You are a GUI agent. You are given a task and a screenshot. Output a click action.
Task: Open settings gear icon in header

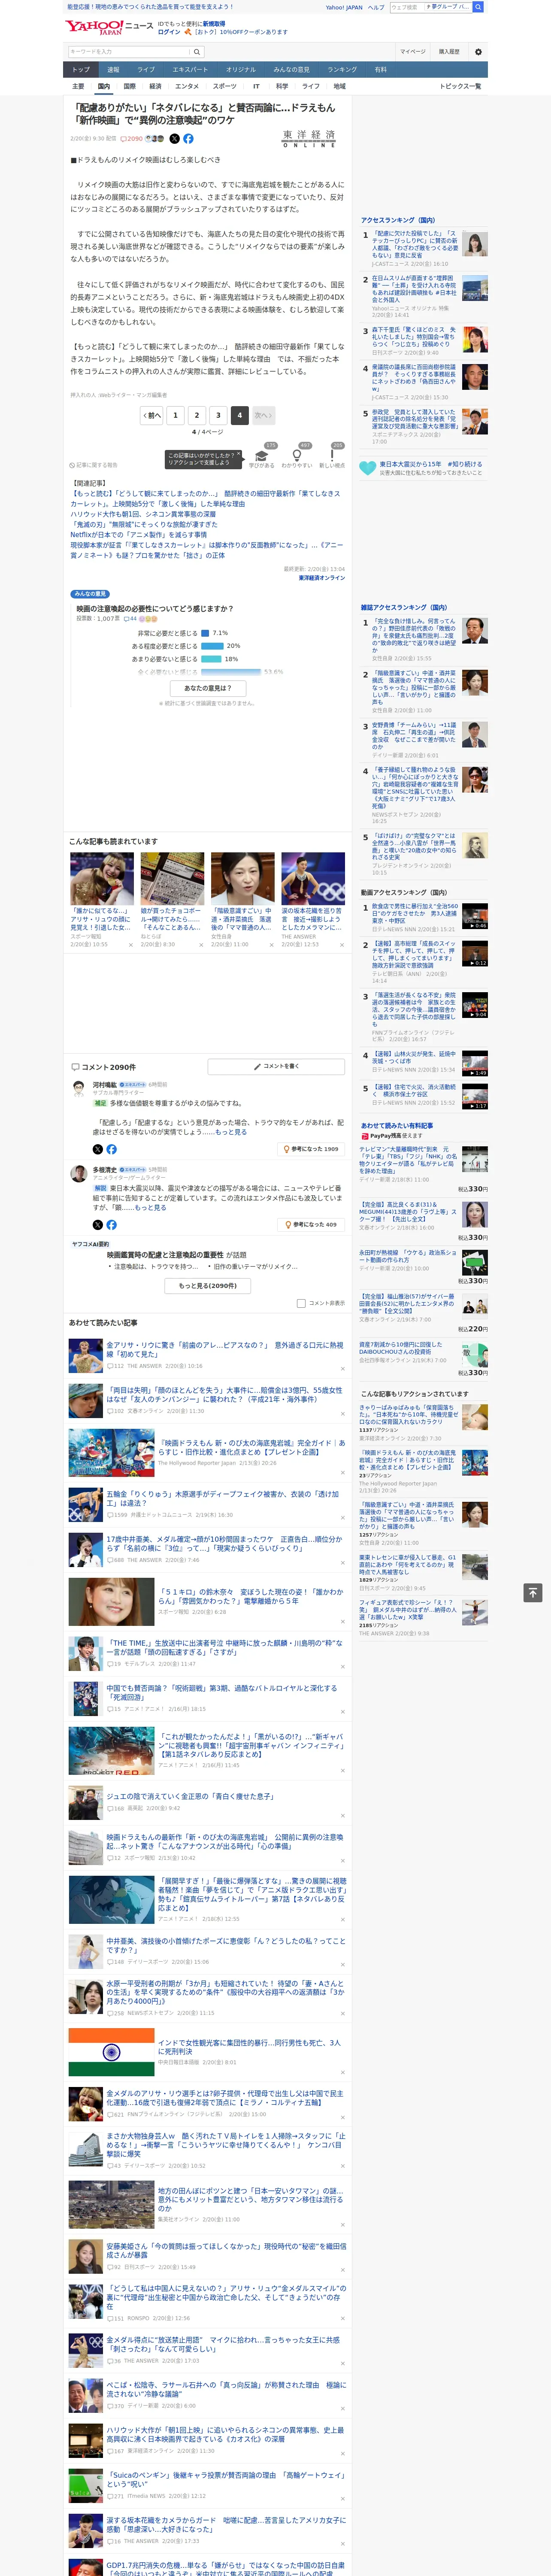[x=478, y=51]
